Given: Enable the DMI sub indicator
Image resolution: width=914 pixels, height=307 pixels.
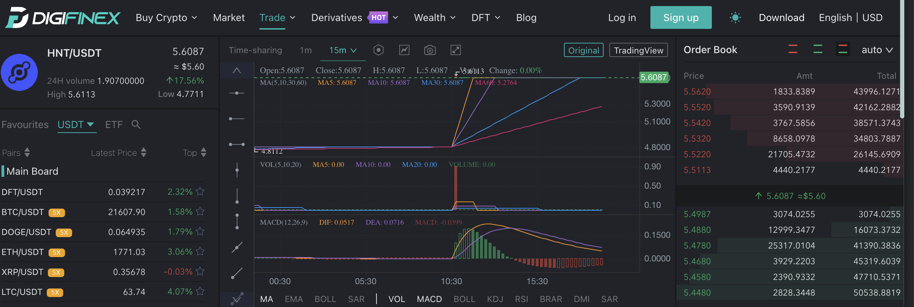Looking at the screenshot, I should click(x=581, y=299).
